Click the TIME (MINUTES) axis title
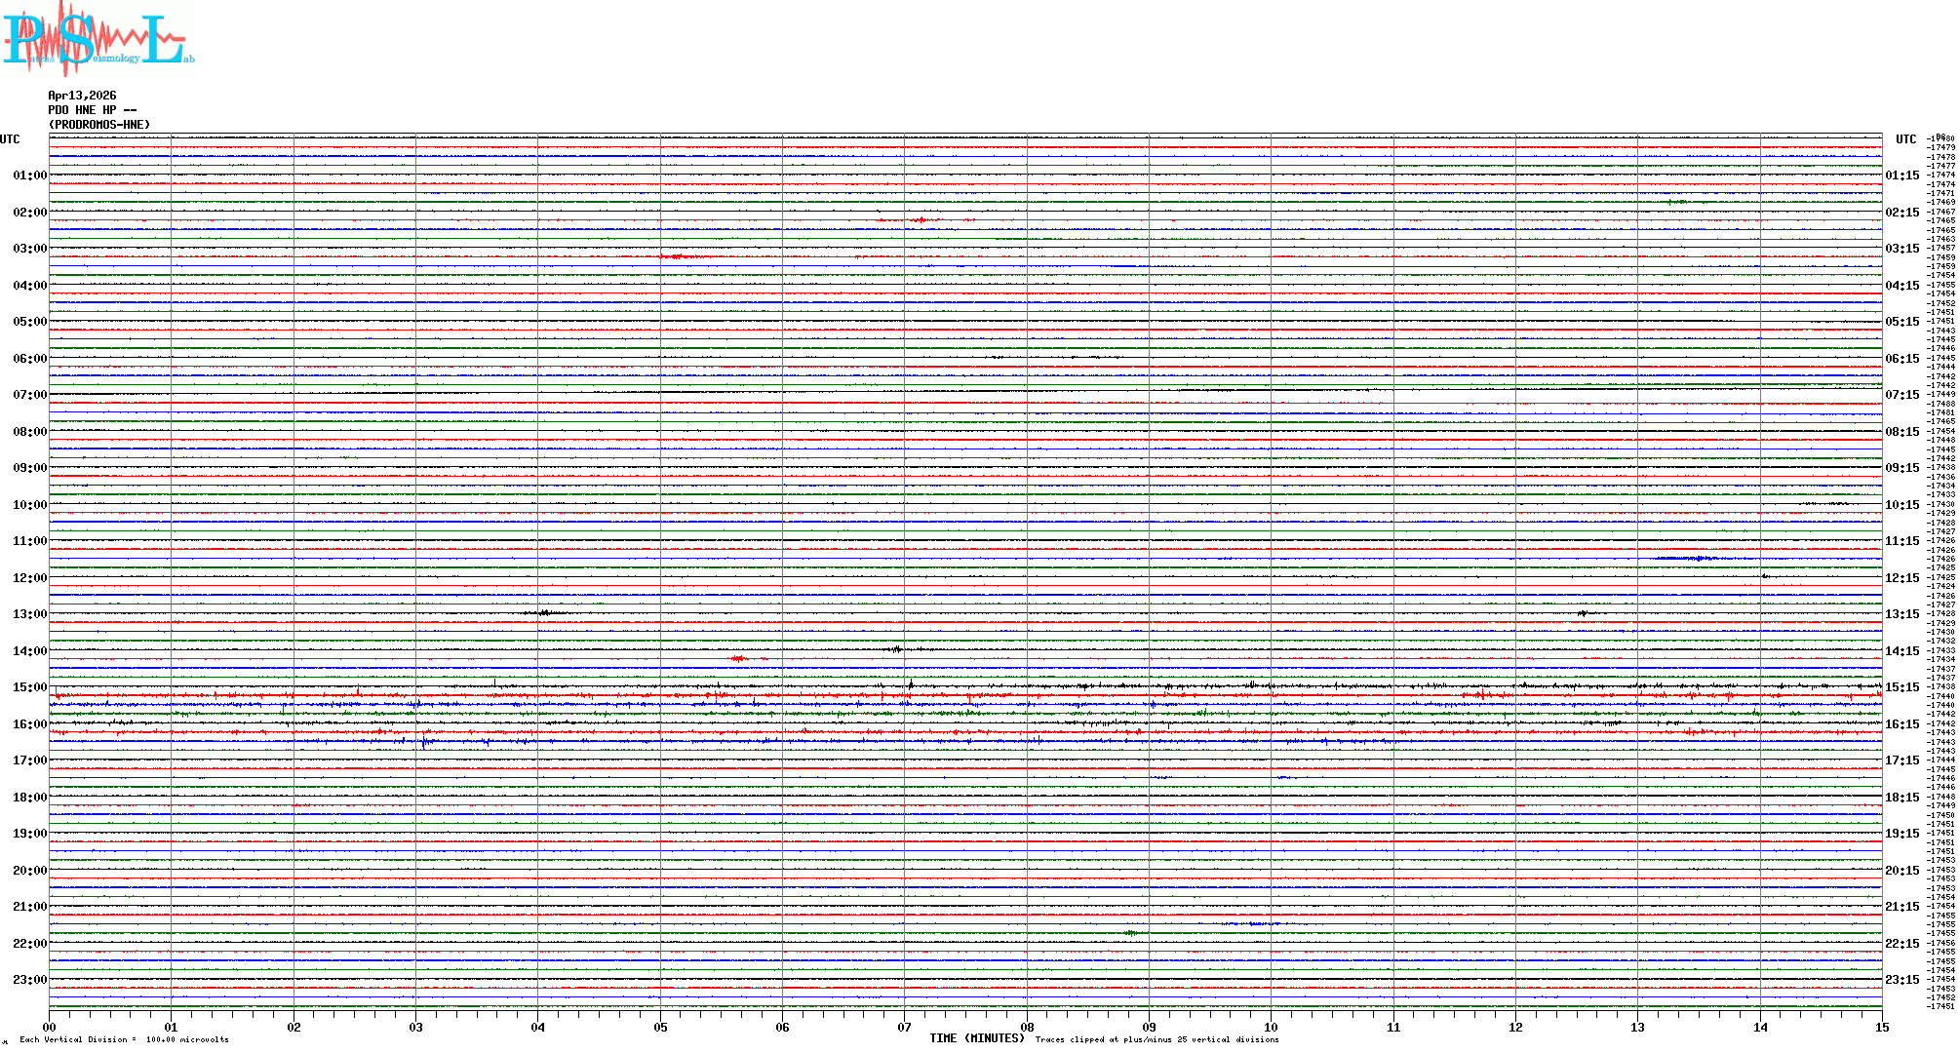This screenshot has height=1053, width=1960. click(977, 1038)
